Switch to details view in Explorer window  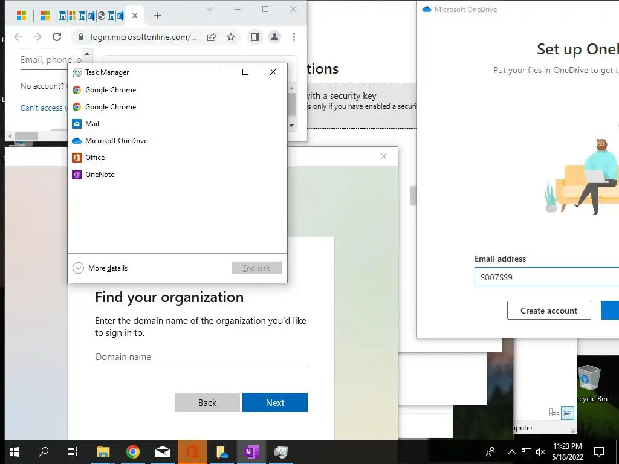tap(554, 413)
